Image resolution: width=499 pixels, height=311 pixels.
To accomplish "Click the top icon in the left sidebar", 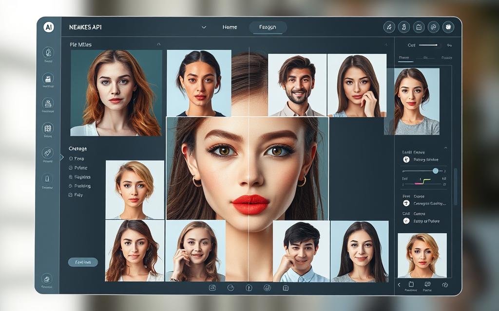I will coord(48,52).
